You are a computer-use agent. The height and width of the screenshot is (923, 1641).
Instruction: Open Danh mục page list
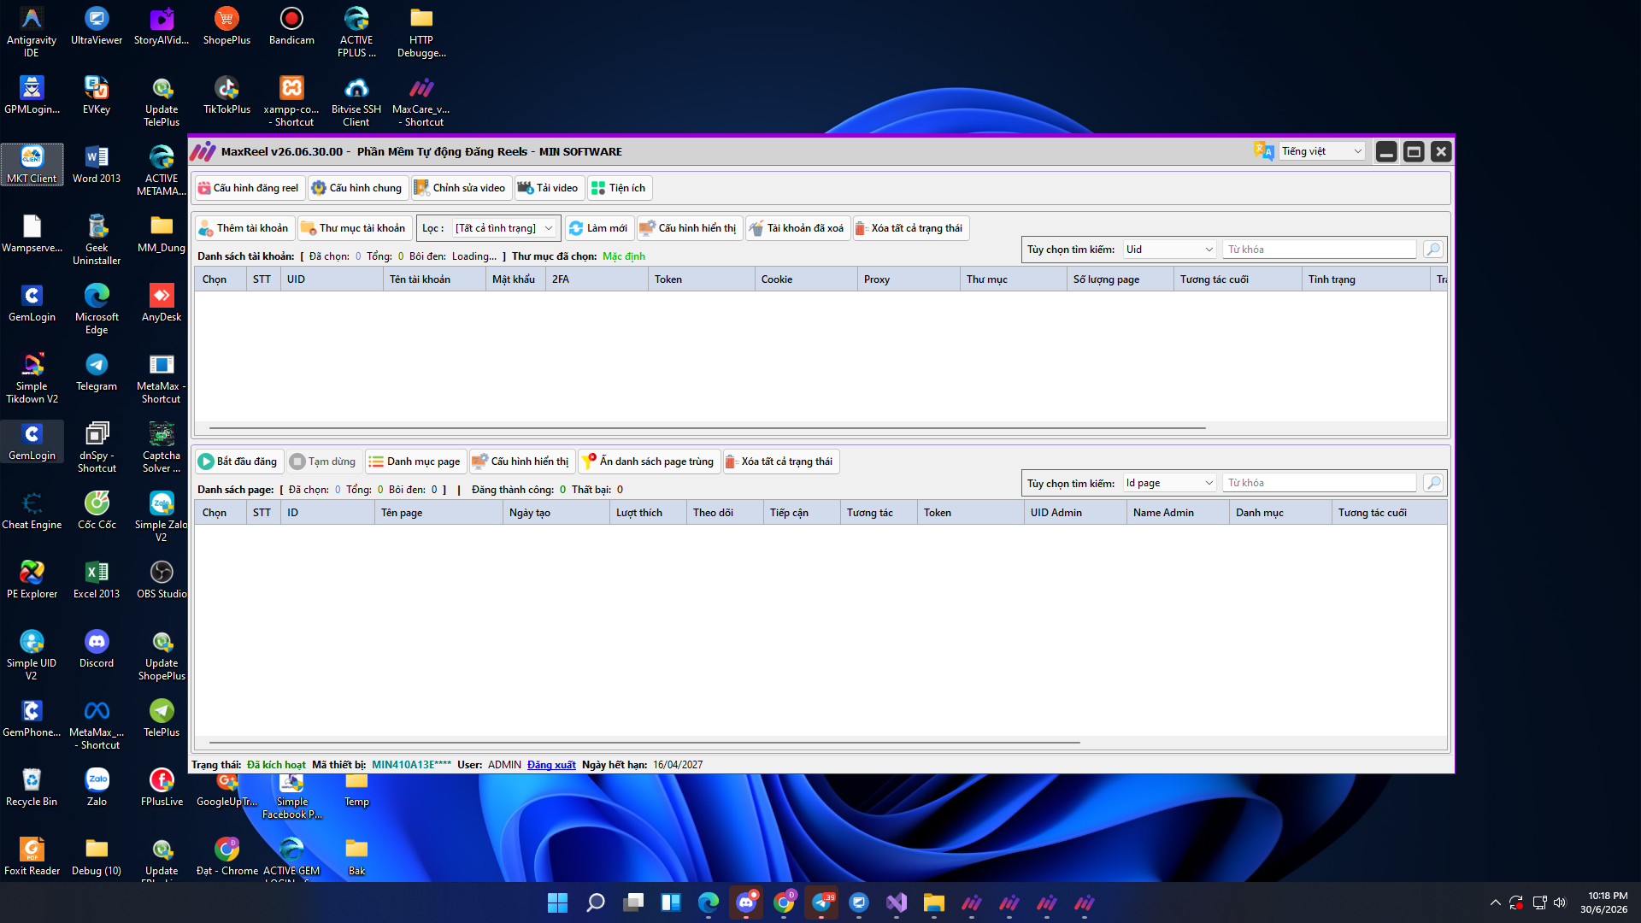(415, 461)
